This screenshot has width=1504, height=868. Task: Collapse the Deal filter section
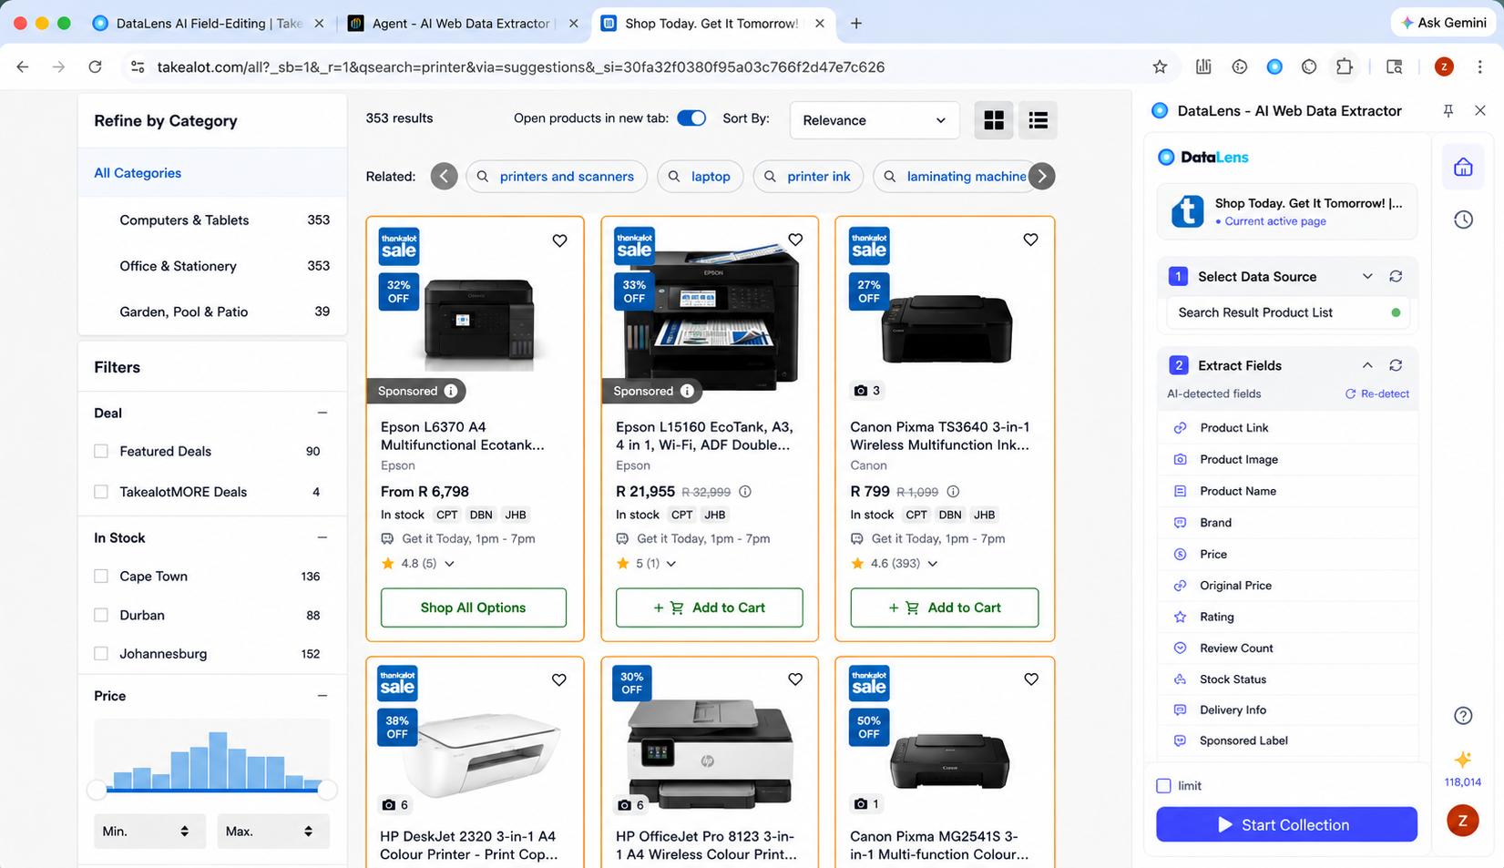pyautogui.click(x=322, y=413)
